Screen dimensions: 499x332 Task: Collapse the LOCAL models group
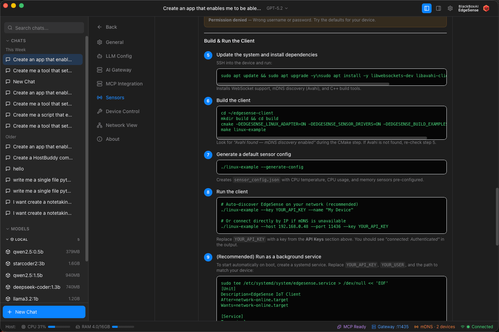pyautogui.click(x=8, y=239)
